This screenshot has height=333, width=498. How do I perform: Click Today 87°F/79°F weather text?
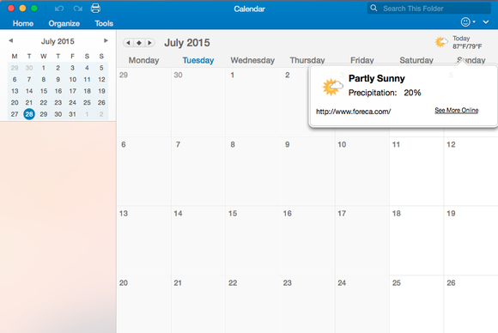point(467,42)
